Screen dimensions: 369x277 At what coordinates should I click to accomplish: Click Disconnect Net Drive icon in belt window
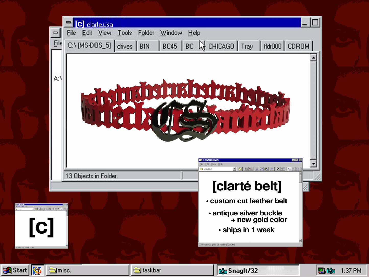point(251,169)
